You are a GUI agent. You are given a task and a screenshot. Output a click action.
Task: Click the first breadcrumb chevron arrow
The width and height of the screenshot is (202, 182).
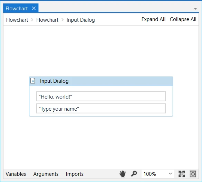(32, 20)
